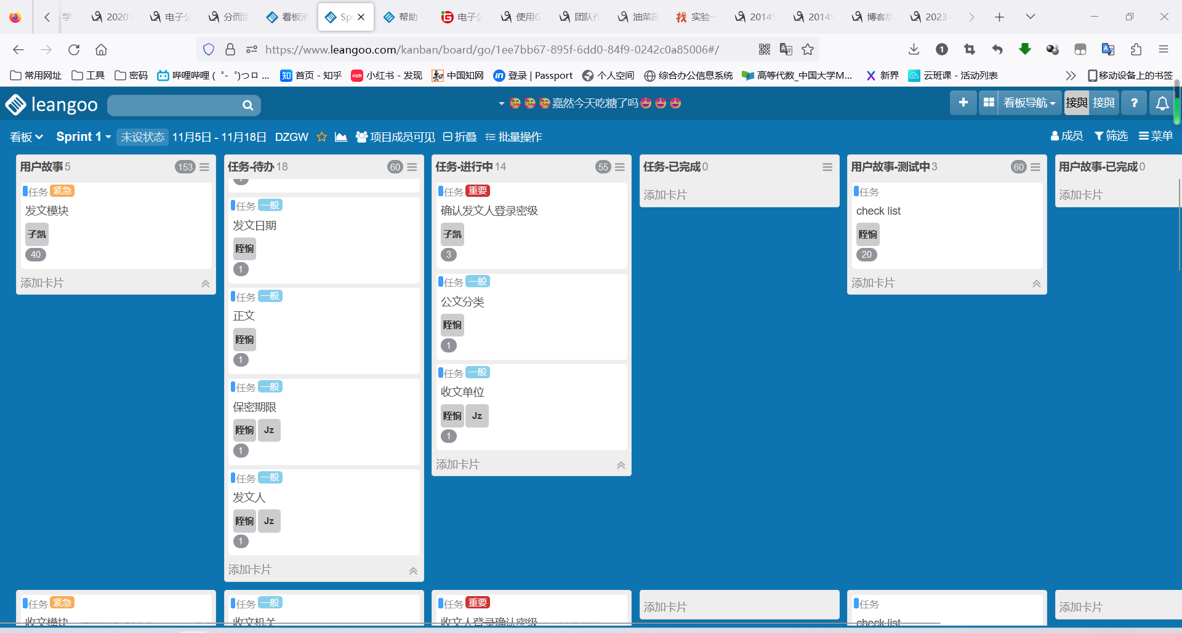Switch to the 博客园 browser tab
Screen dimensions: 1182x633
871,17
